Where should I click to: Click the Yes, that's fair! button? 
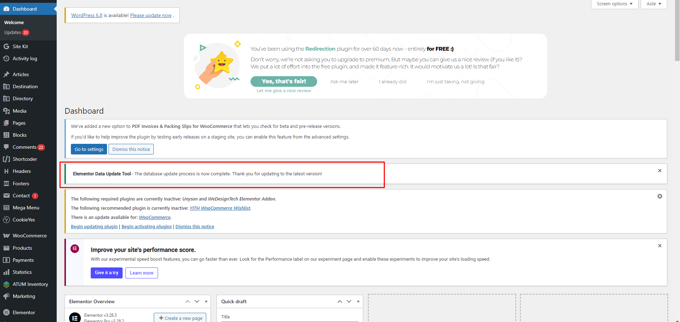[284, 81]
